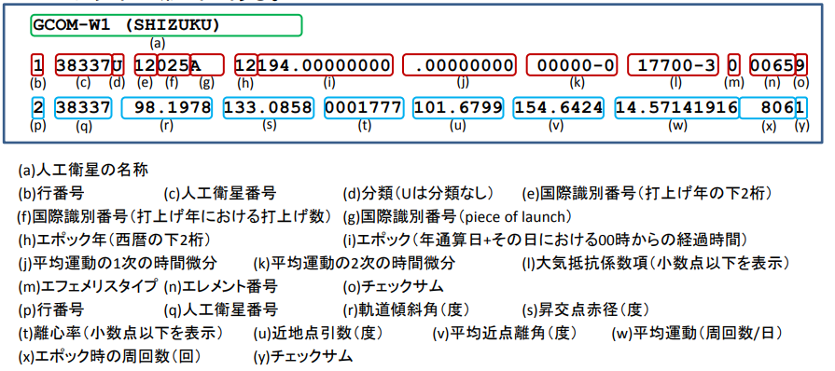This screenshot has width=835, height=371.
Task: Select the line number 1 field
Action: point(37,65)
